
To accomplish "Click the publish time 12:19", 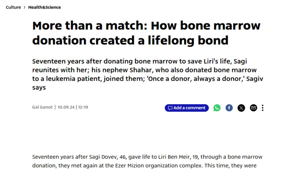I will pos(83,107).
